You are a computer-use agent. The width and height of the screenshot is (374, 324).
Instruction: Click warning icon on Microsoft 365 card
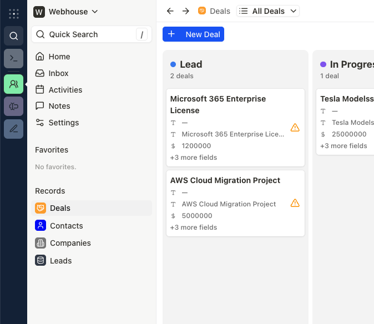click(295, 128)
